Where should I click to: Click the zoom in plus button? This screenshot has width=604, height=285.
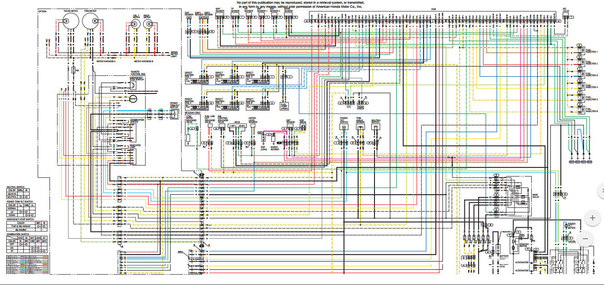pos(593,218)
